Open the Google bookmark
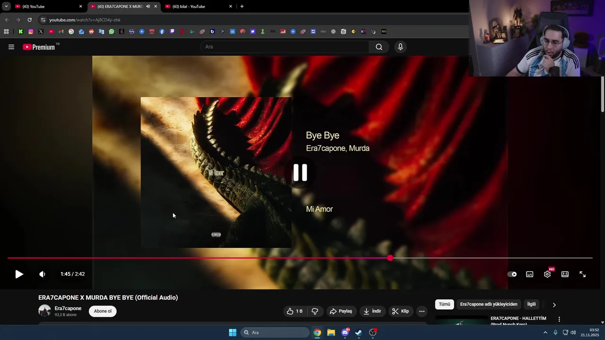Viewport: 605px width, 340px height. point(71,32)
